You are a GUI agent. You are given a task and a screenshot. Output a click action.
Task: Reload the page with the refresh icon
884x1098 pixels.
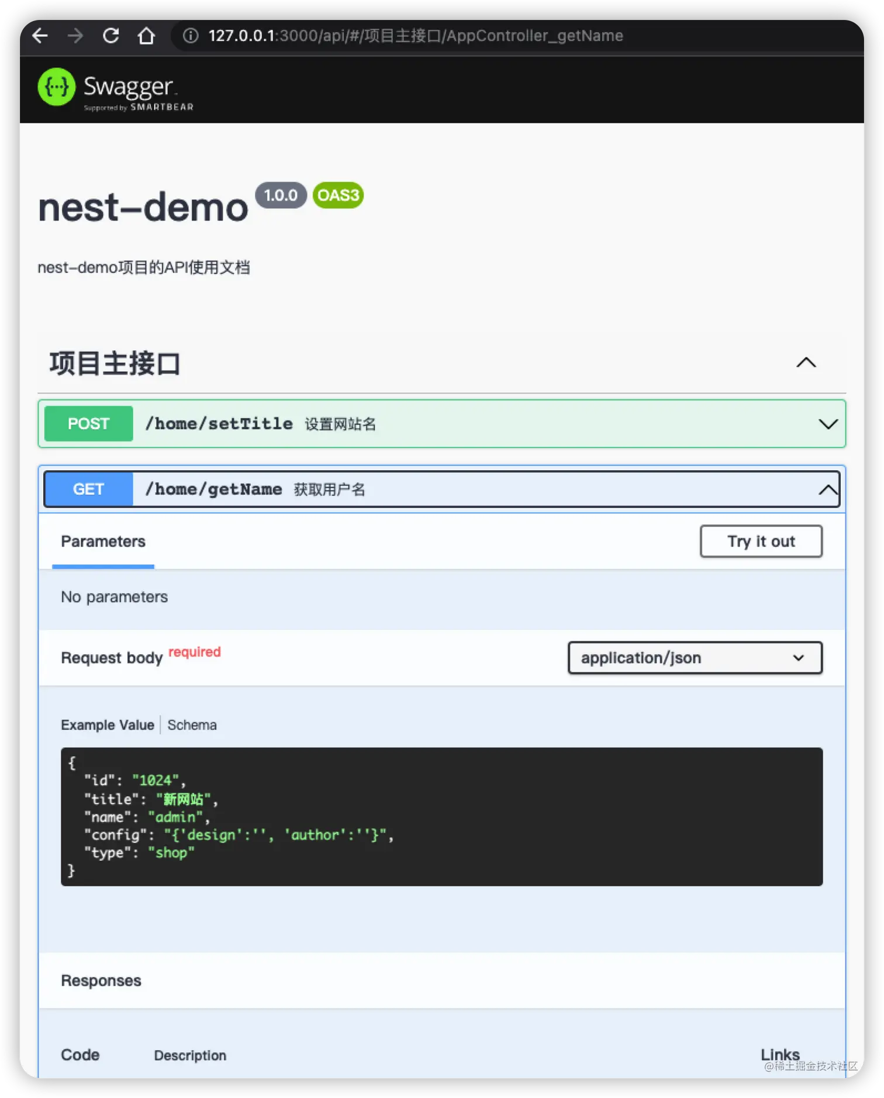(111, 36)
